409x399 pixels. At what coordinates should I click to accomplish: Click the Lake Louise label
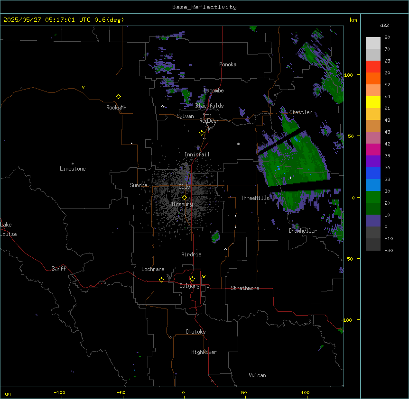[9, 229]
